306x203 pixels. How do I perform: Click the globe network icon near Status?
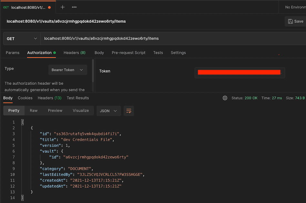[225, 98]
